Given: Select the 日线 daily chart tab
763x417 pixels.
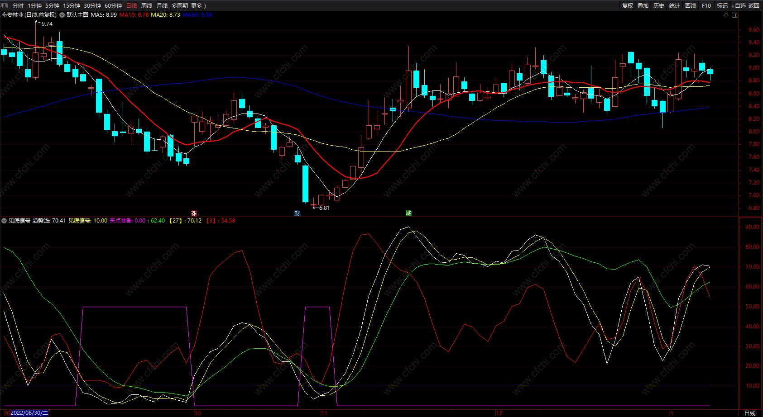Looking at the screenshot, I should click(131, 6).
